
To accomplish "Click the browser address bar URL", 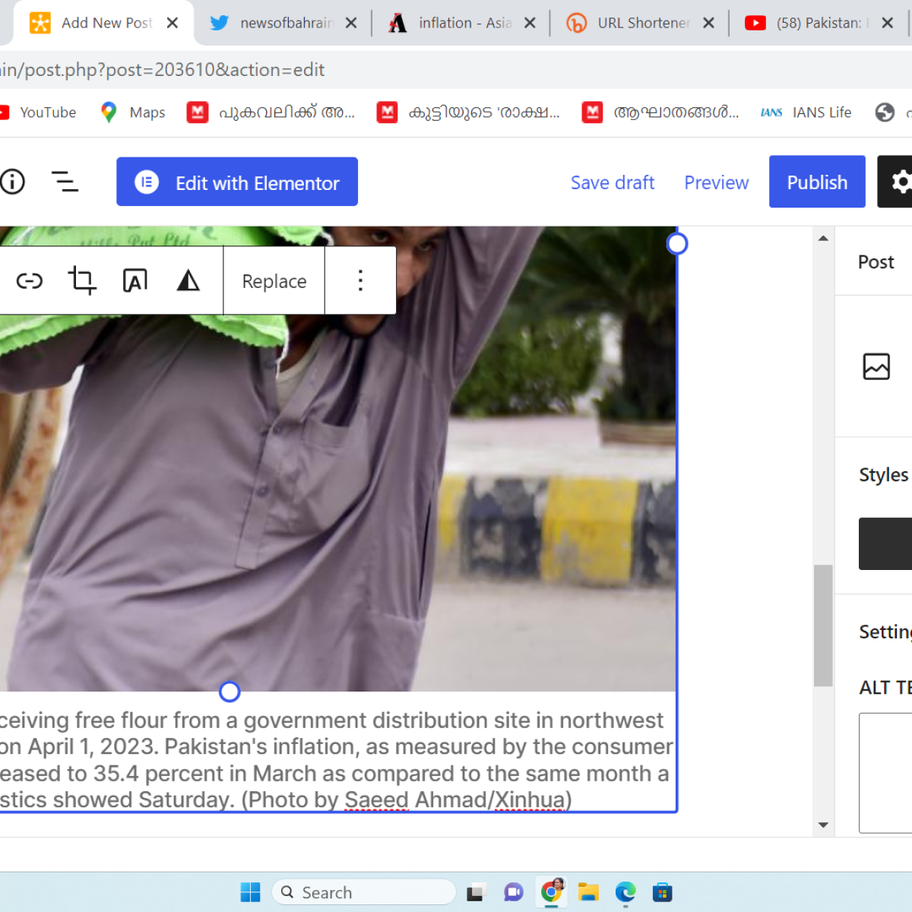I will click(x=162, y=70).
